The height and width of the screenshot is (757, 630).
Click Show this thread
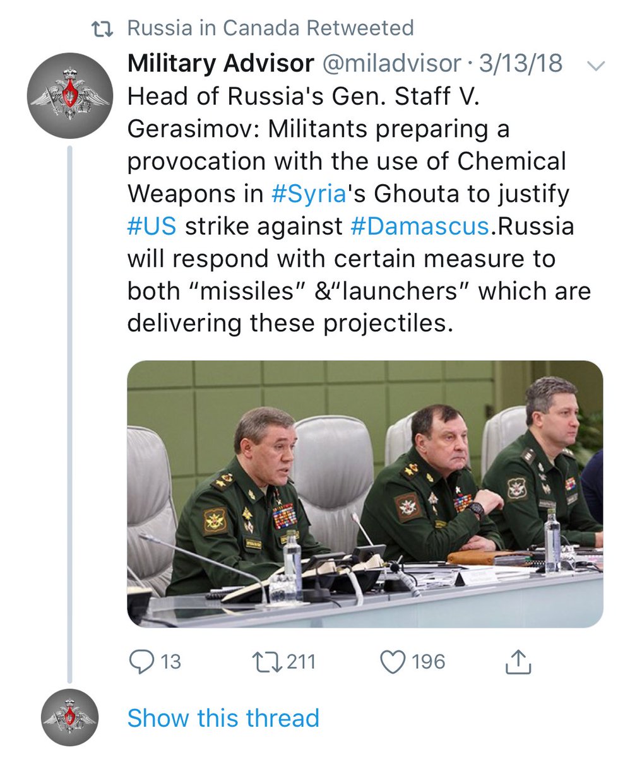point(223,718)
